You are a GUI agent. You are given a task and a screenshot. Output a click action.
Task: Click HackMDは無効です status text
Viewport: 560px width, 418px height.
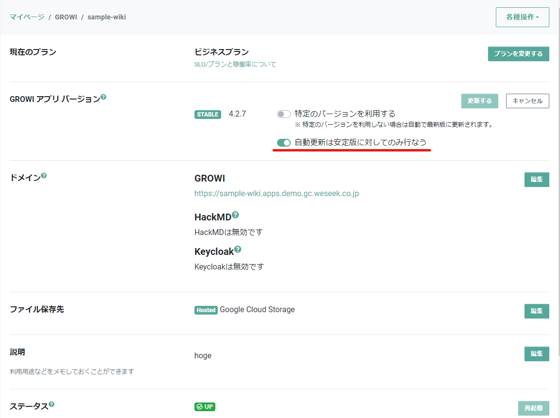(x=228, y=232)
